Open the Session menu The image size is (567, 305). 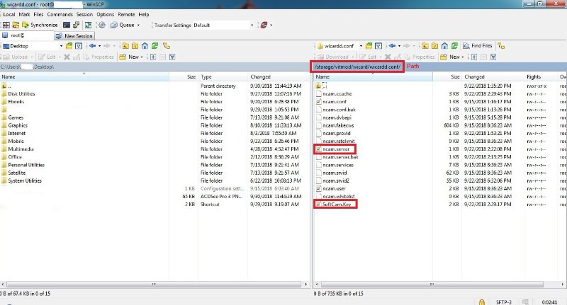click(x=84, y=14)
